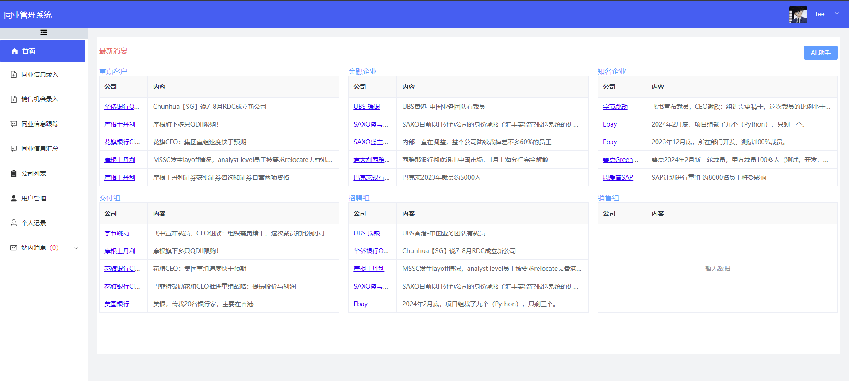Open SAXO盛宝 link for 汇丰 row in 金融企业

(x=371, y=124)
